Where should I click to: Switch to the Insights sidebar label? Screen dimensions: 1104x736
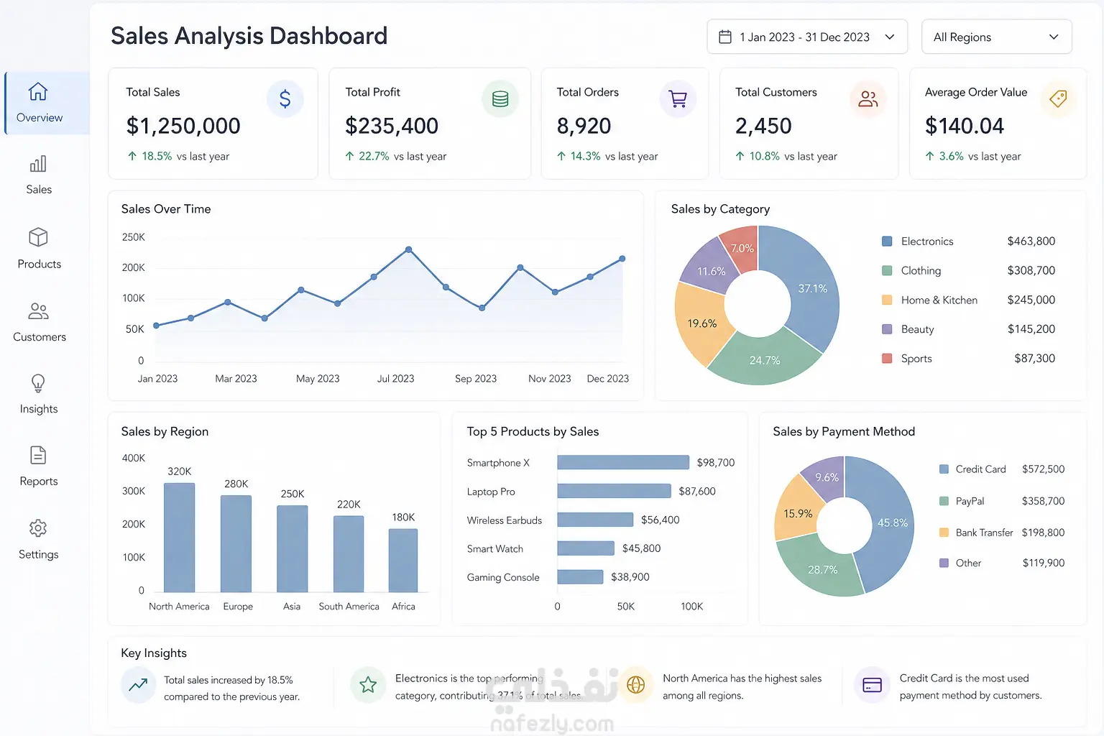coord(39,409)
